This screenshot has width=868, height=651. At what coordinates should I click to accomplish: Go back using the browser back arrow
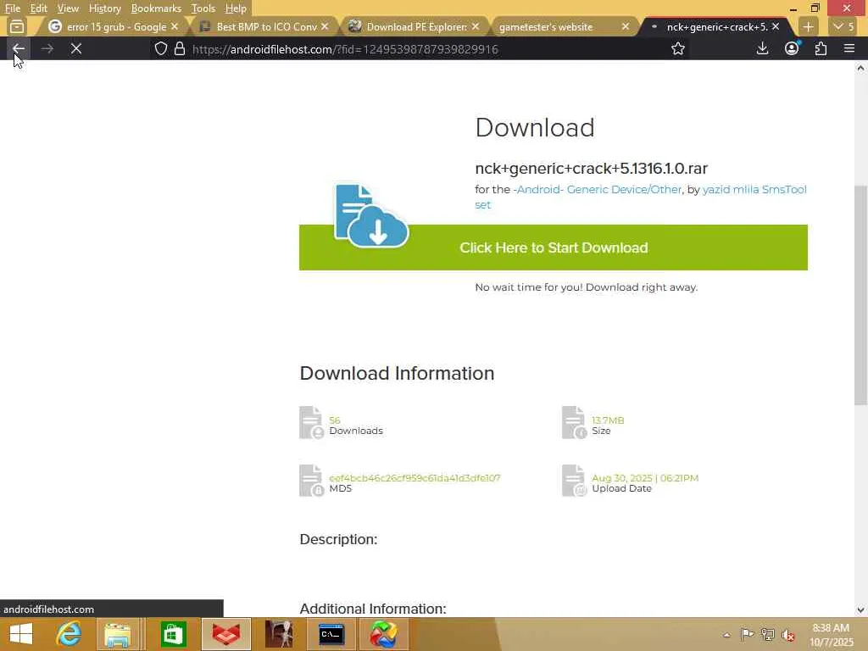coord(19,48)
